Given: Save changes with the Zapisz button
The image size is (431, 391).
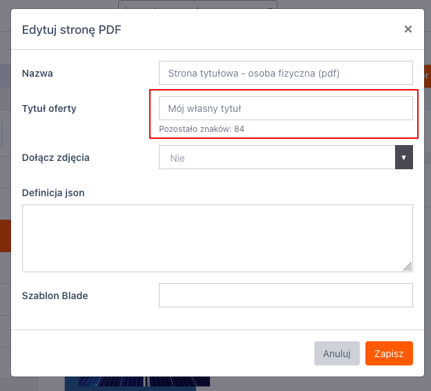Looking at the screenshot, I should pos(389,353).
